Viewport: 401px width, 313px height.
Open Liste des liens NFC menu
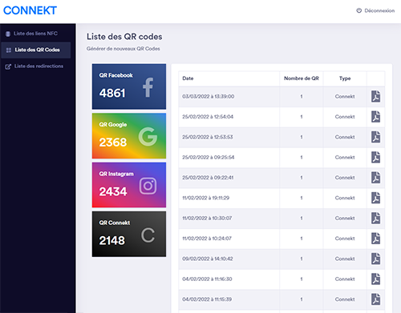(35, 34)
